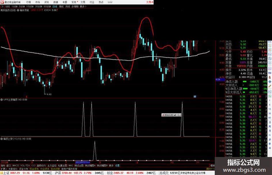This screenshot has height=175, width=272.
Task: Click the 净流入额 row in quote panel
Action: click(x=246, y=81)
